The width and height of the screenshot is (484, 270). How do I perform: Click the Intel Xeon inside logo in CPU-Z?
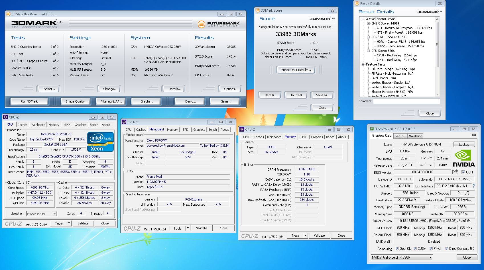pos(100,142)
